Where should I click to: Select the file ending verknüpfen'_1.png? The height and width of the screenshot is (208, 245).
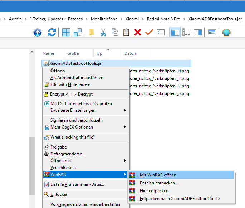coord(160,78)
